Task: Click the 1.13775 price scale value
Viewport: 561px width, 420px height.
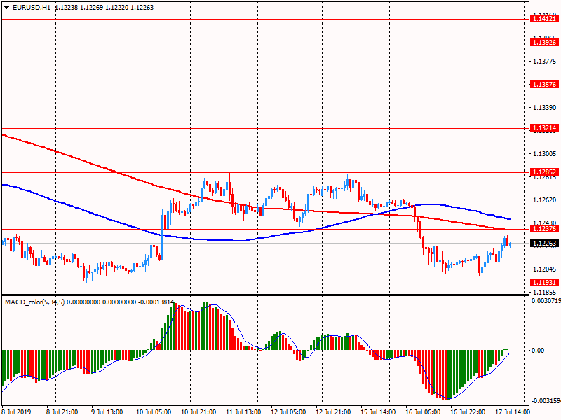Action: click(x=545, y=62)
